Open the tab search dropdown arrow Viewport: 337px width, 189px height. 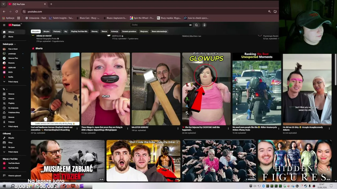[x=3, y=4]
